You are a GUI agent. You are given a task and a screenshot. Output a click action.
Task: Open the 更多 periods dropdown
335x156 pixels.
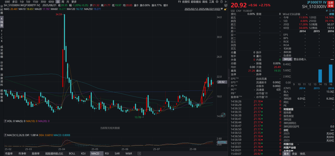[74, 2]
